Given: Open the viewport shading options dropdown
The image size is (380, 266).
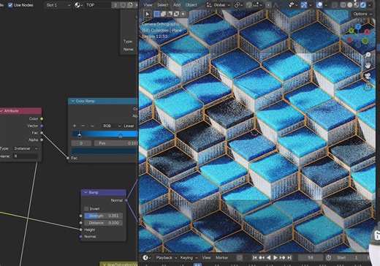Looking at the screenshot, I should click(x=370, y=5).
